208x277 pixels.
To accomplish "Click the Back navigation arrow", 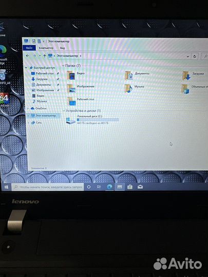I will 27,55.
